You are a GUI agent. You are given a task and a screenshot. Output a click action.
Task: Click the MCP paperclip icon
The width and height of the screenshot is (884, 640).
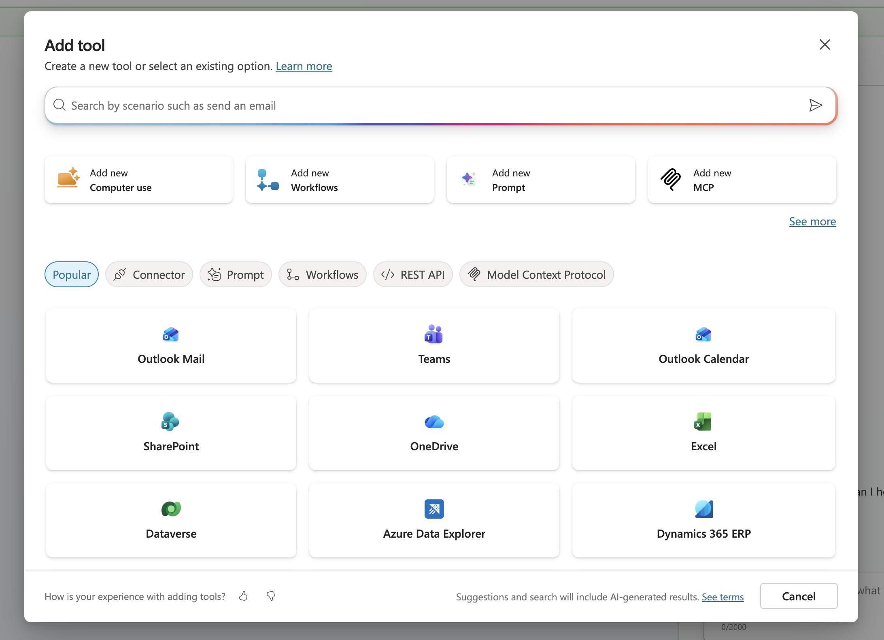click(671, 179)
